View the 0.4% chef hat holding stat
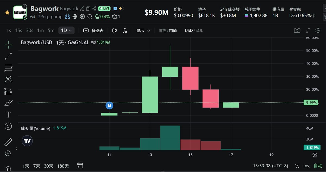 click(102, 17)
